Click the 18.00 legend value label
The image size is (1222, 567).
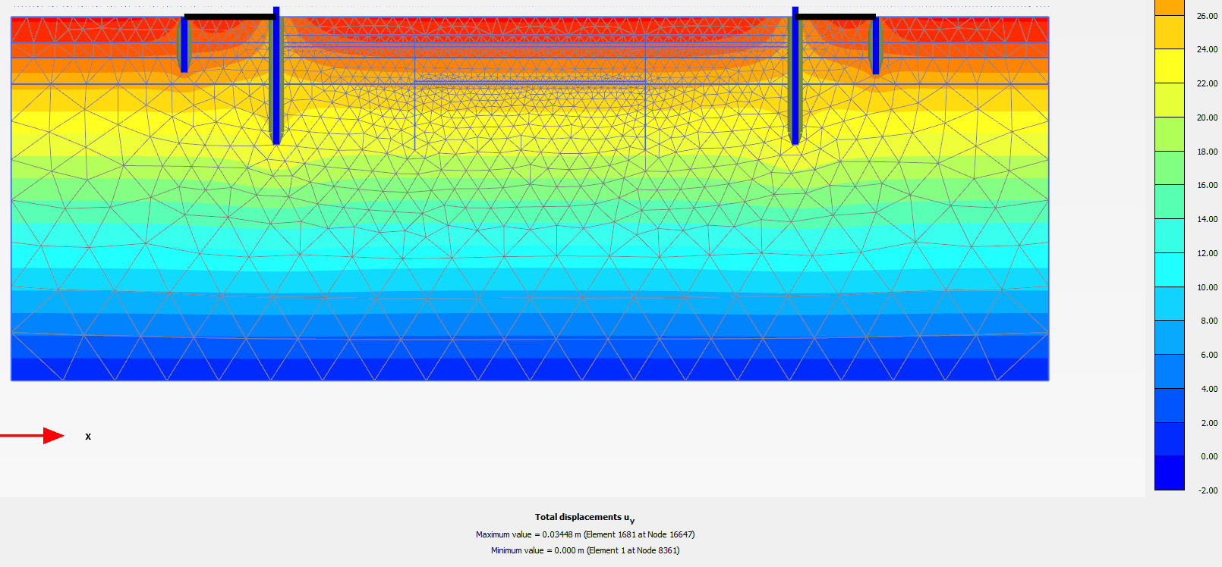[1207, 152]
